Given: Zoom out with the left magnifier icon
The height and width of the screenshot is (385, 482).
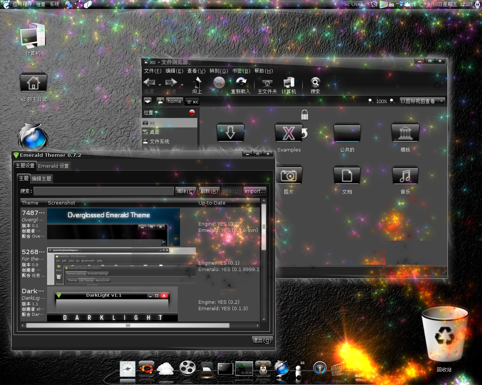Looking at the screenshot, I should [371, 101].
